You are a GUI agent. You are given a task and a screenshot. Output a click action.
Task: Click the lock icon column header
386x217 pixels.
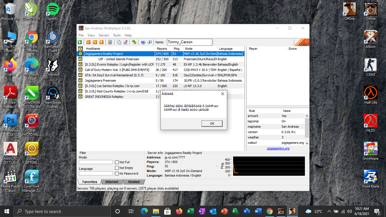point(81,49)
